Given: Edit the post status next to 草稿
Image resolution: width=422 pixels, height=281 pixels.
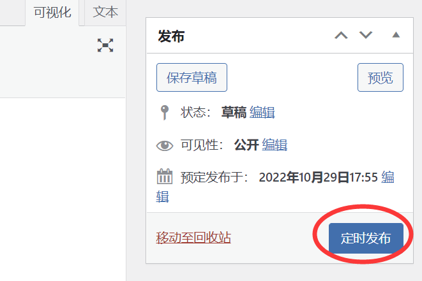Looking at the screenshot, I should coord(262,112).
